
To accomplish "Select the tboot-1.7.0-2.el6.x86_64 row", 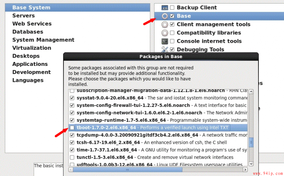I will tap(158, 128).
